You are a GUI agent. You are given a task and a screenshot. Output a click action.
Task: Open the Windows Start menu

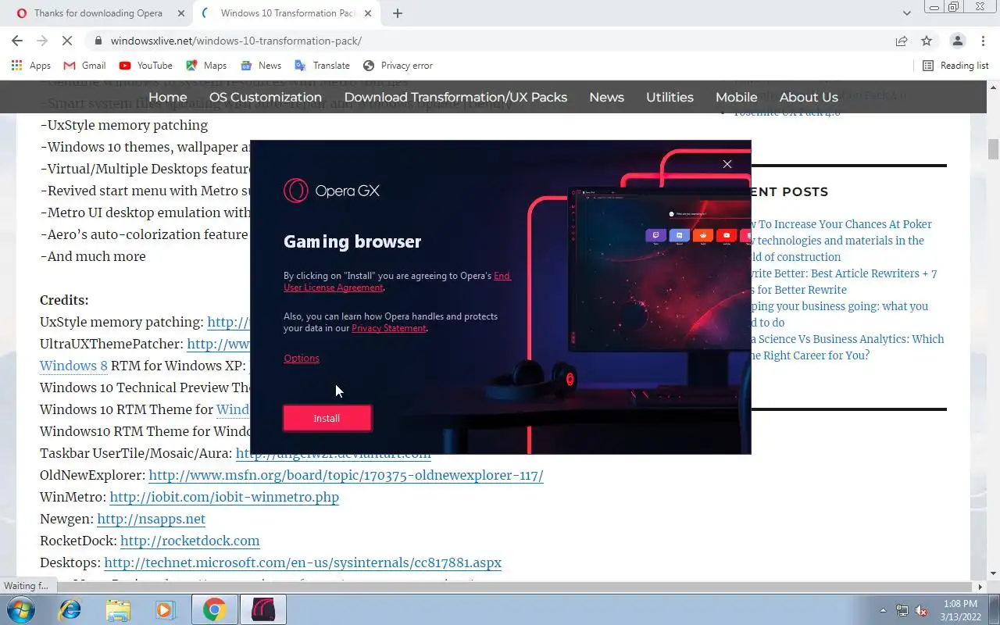point(20,609)
